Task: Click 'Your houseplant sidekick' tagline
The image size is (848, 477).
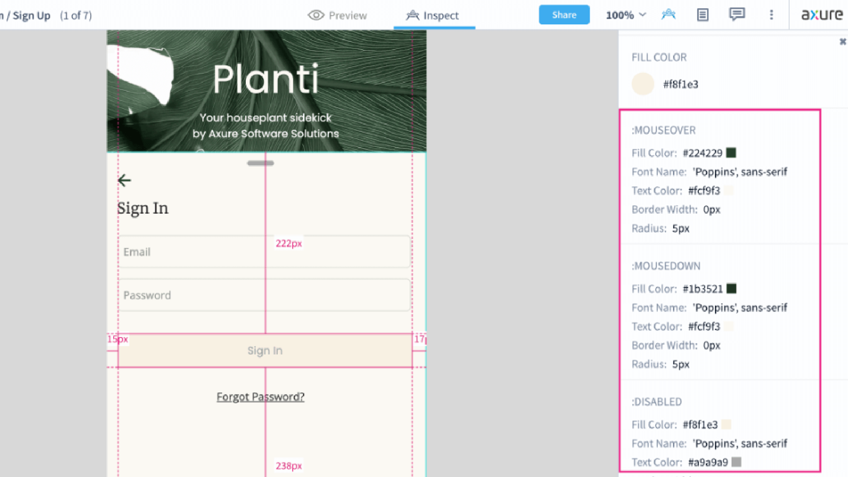Action: coord(266,118)
